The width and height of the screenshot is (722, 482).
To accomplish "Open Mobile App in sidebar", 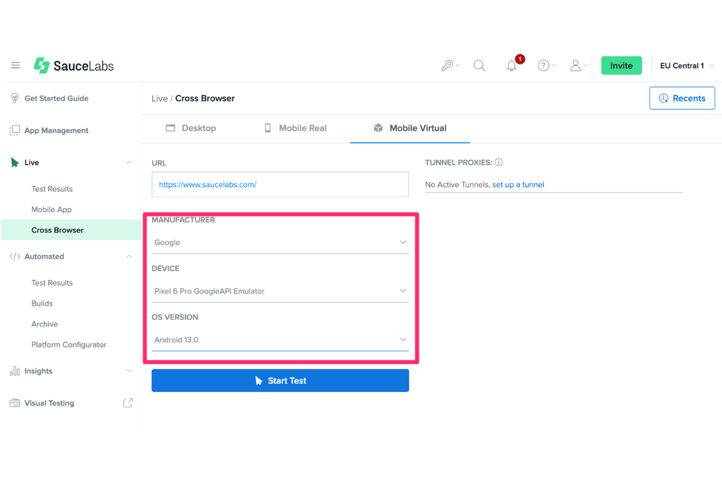I will point(52,210).
